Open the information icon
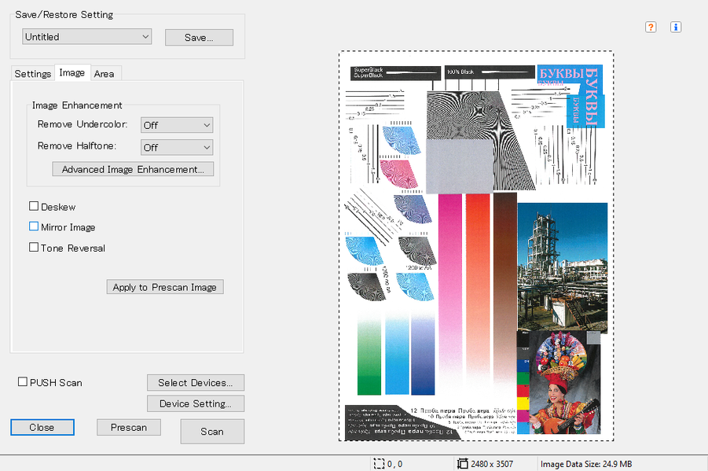This screenshot has width=708, height=471. coord(676,27)
